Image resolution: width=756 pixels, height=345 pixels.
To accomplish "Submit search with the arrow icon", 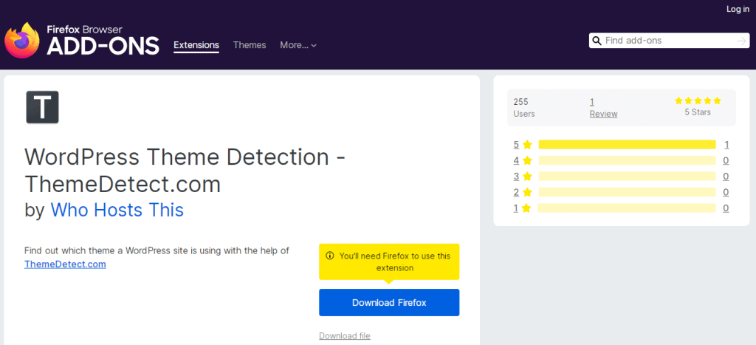I will coord(741,41).
